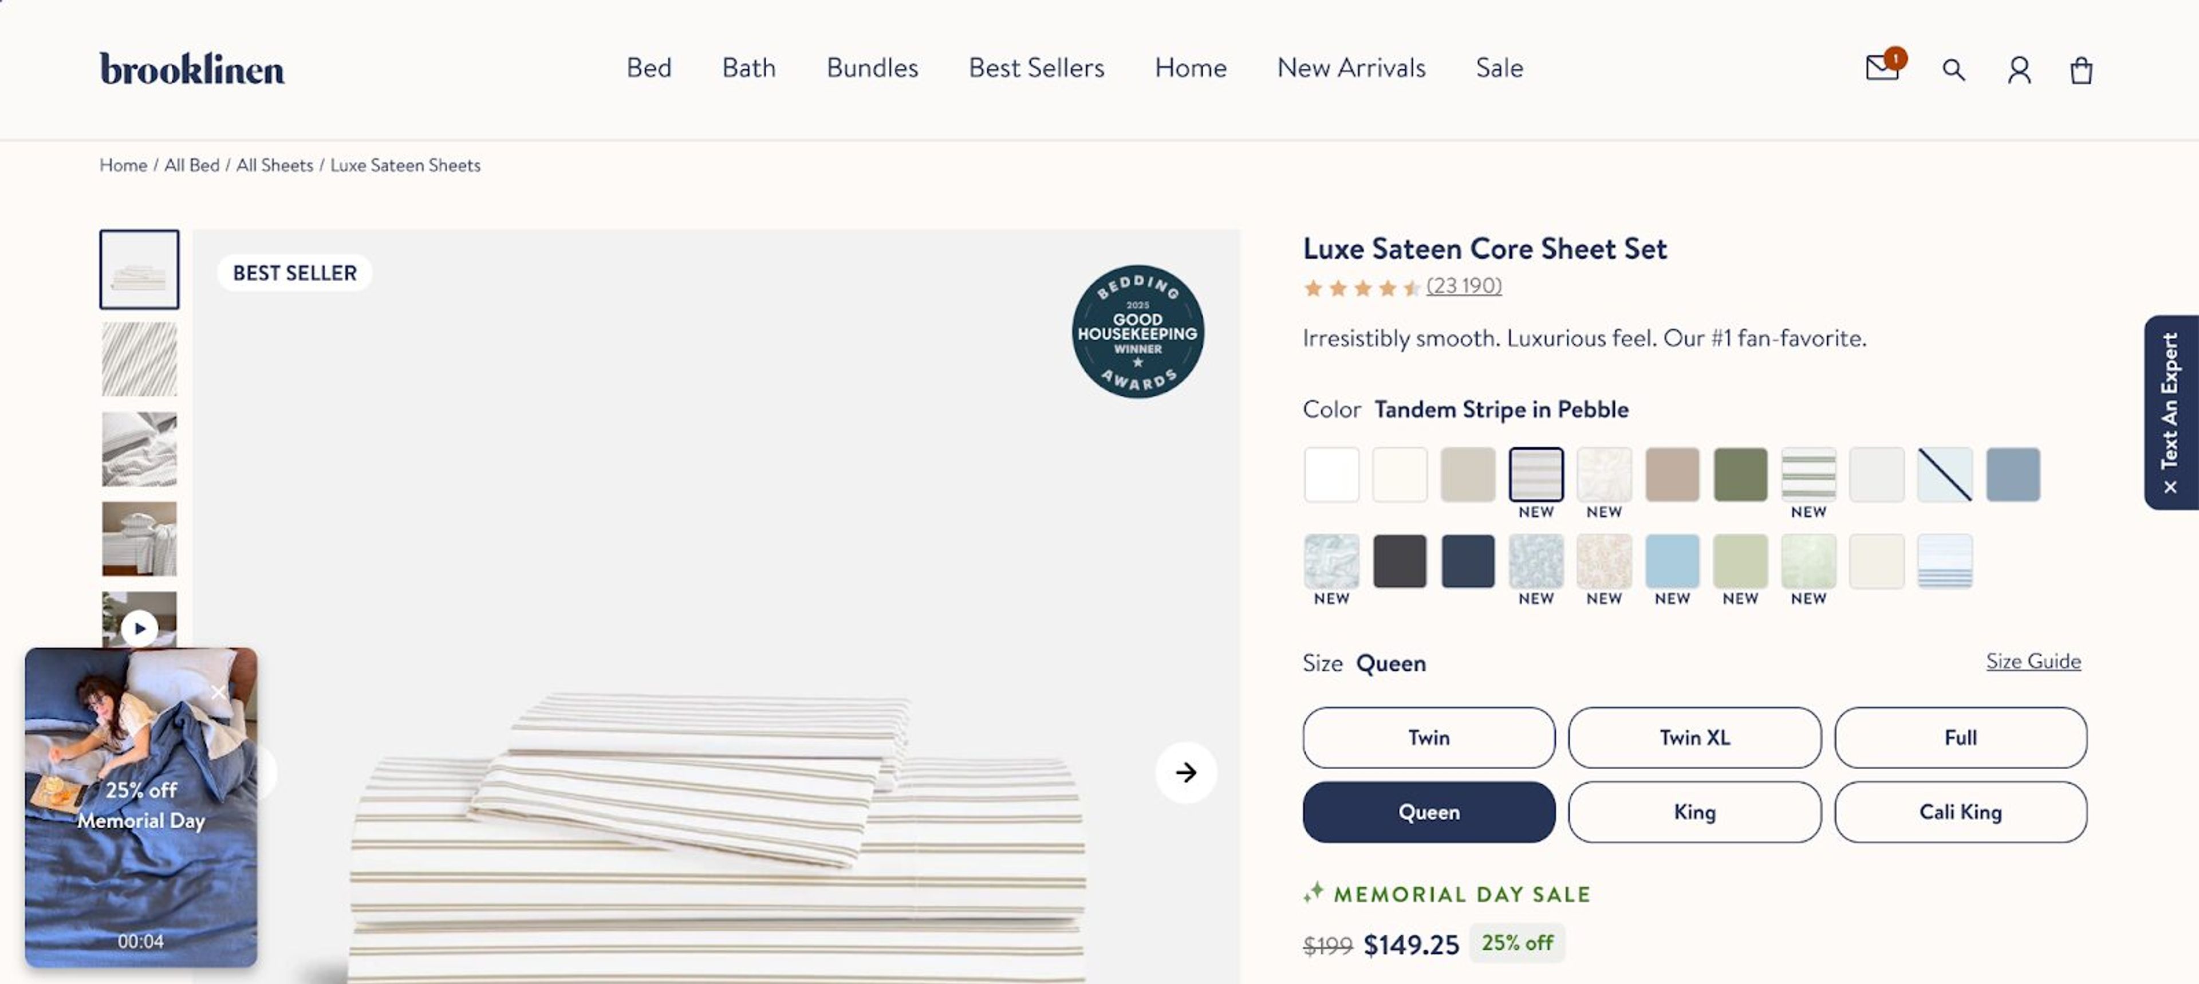Select the Cali King size option
Screen dimensions: 2199x984
click(x=1960, y=812)
